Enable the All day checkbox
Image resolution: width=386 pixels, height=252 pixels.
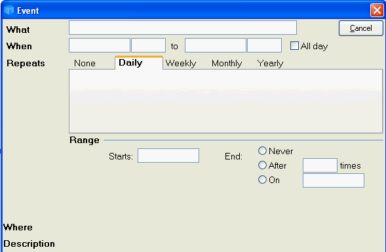coord(294,46)
